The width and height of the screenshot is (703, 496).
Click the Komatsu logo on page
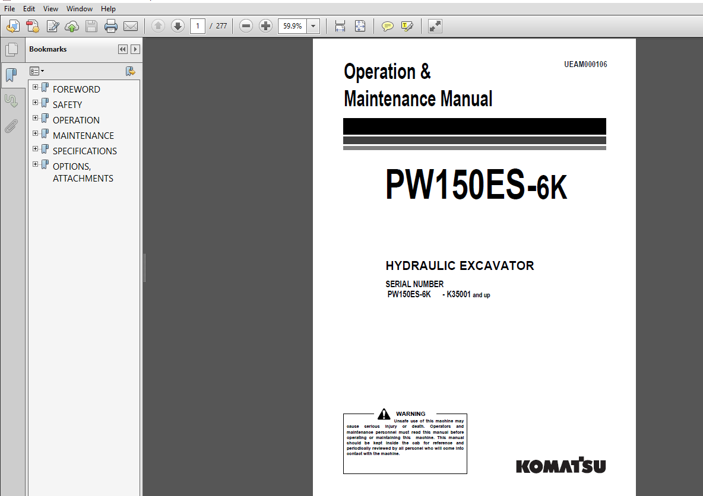coord(561,465)
